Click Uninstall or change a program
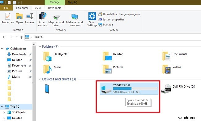The width and height of the screenshot is (201, 121). coord(119,14)
